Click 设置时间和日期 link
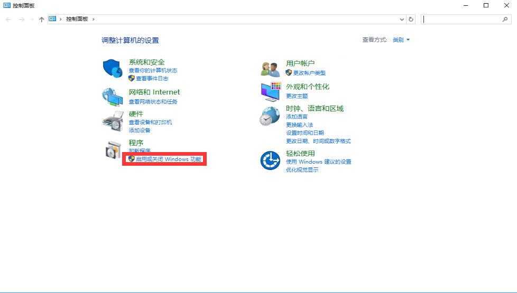Viewport: 517px width, 293px height. click(x=305, y=133)
